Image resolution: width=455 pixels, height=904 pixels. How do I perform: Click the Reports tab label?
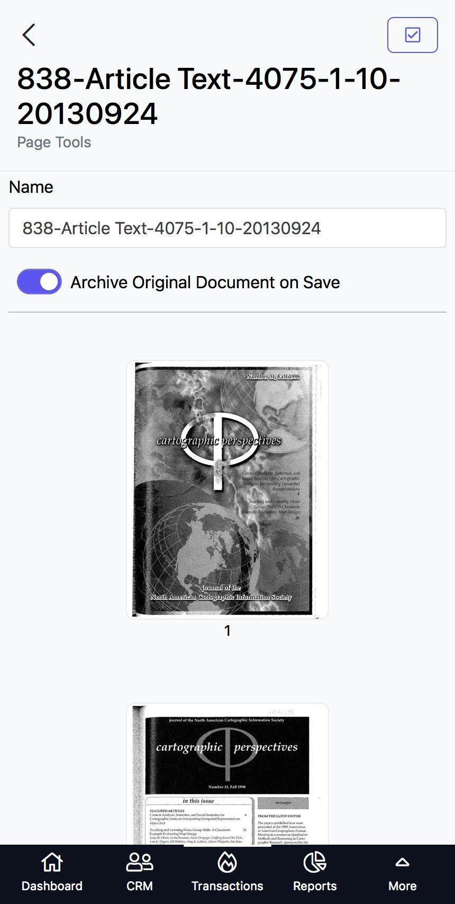pyautogui.click(x=315, y=886)
